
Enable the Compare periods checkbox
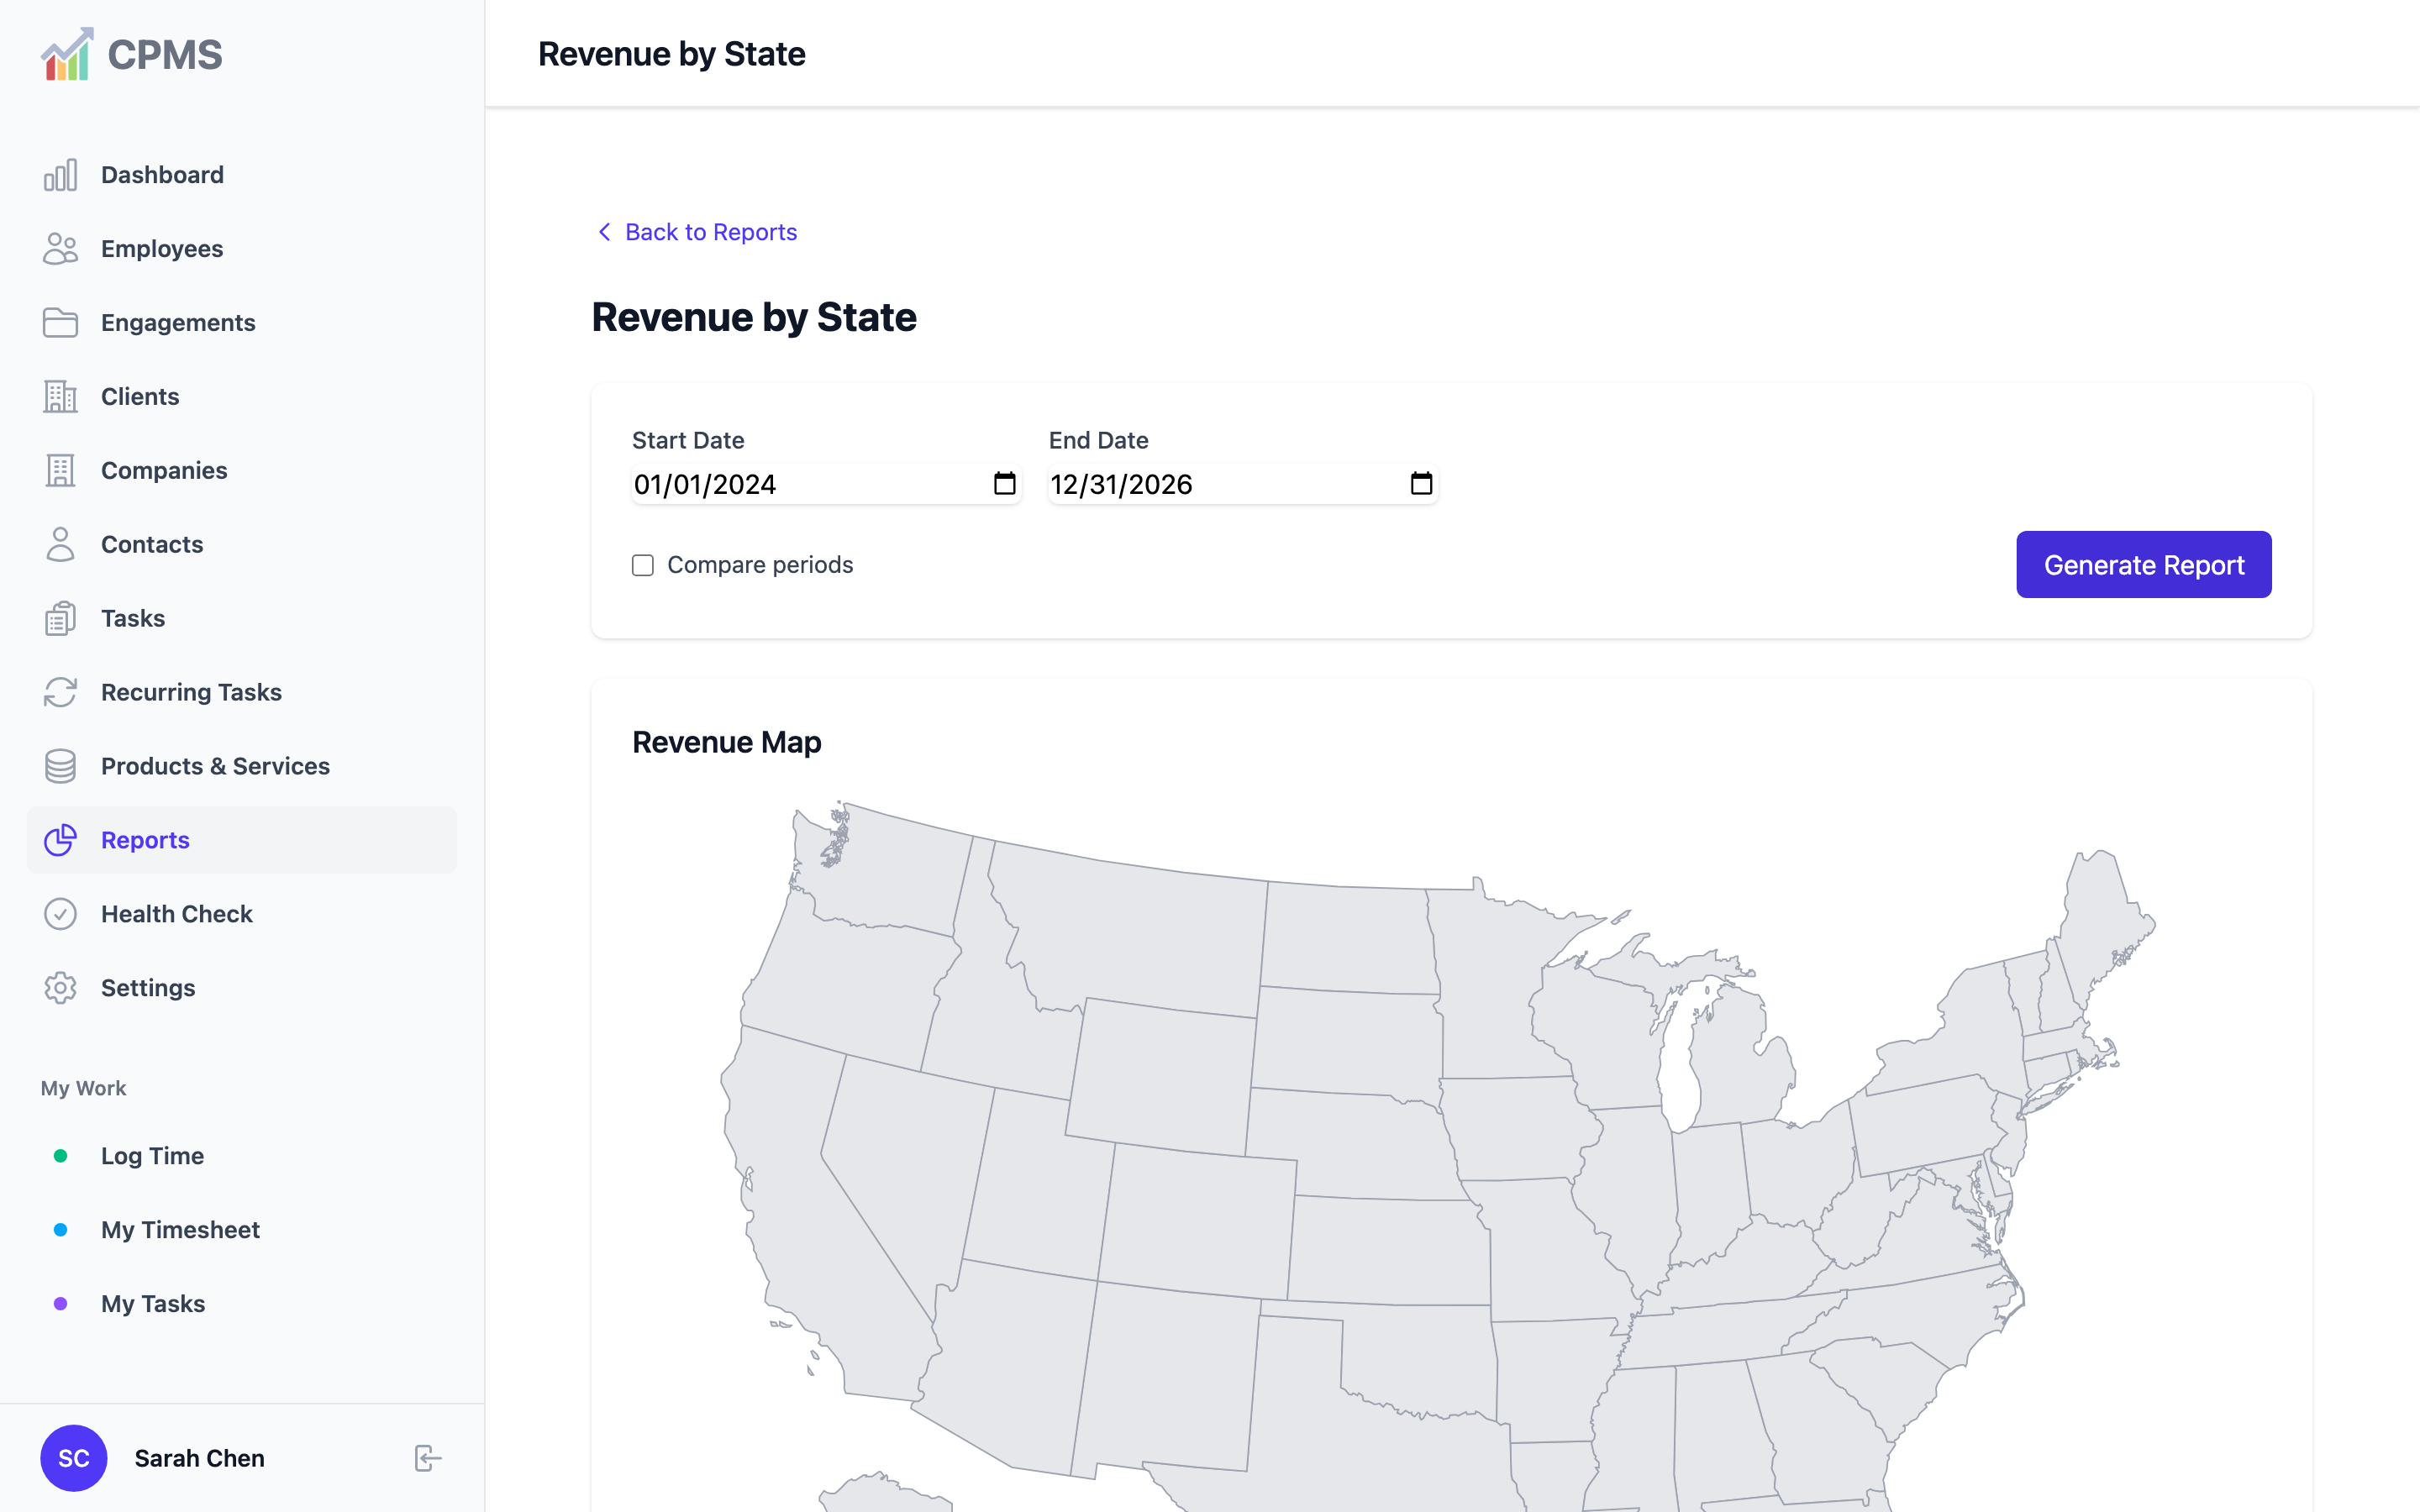643,566
